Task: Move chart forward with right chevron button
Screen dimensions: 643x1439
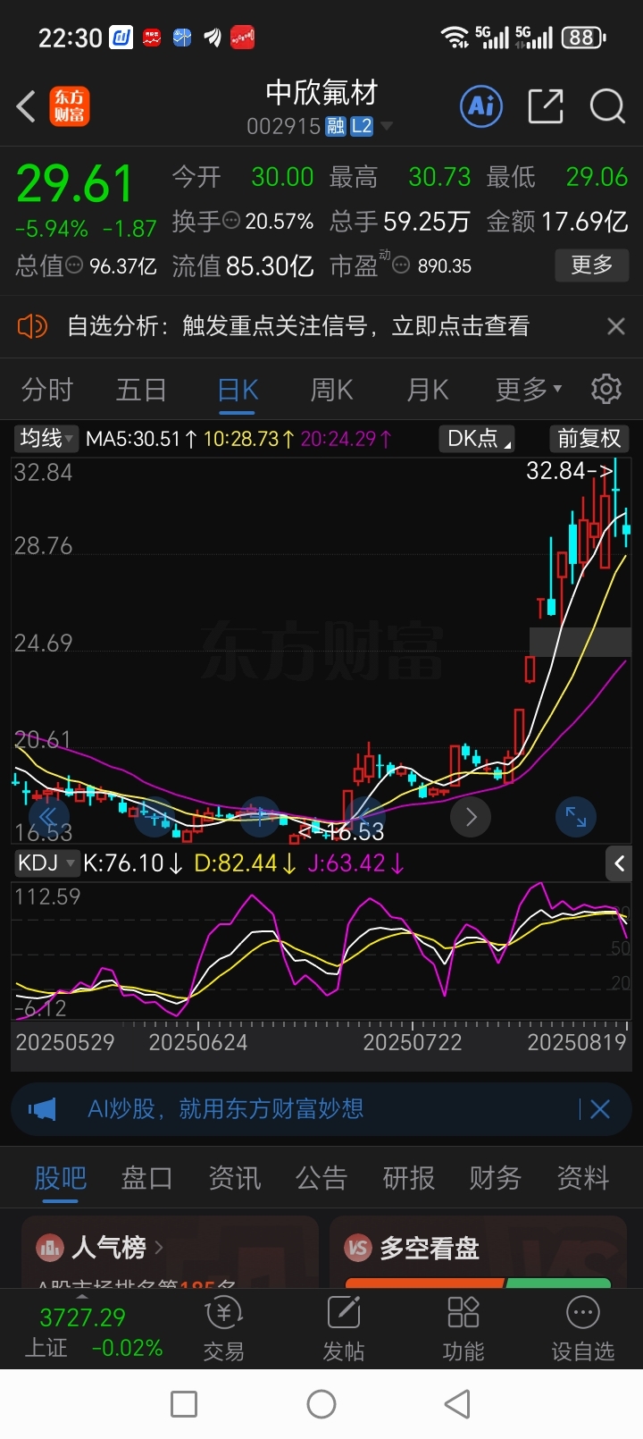Action: (471, 816)
